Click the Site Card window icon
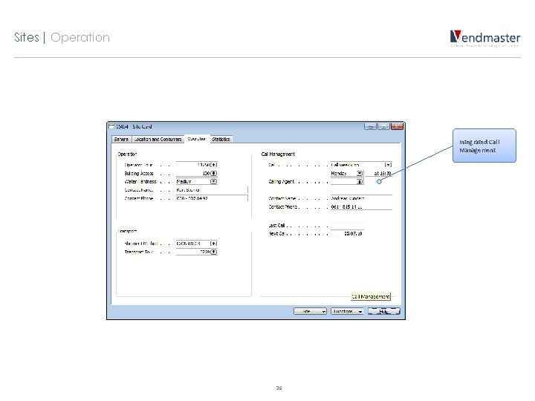 coord(111,126)
